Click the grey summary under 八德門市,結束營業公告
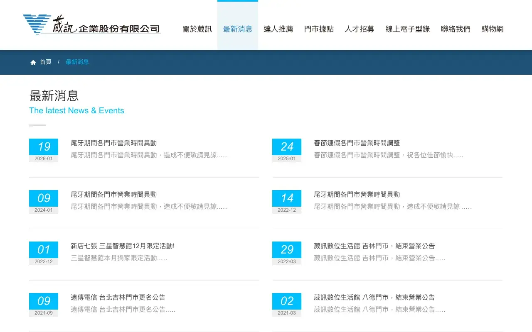Image resolution: width=532 pixels, height=332 pixels. point(379,310)
